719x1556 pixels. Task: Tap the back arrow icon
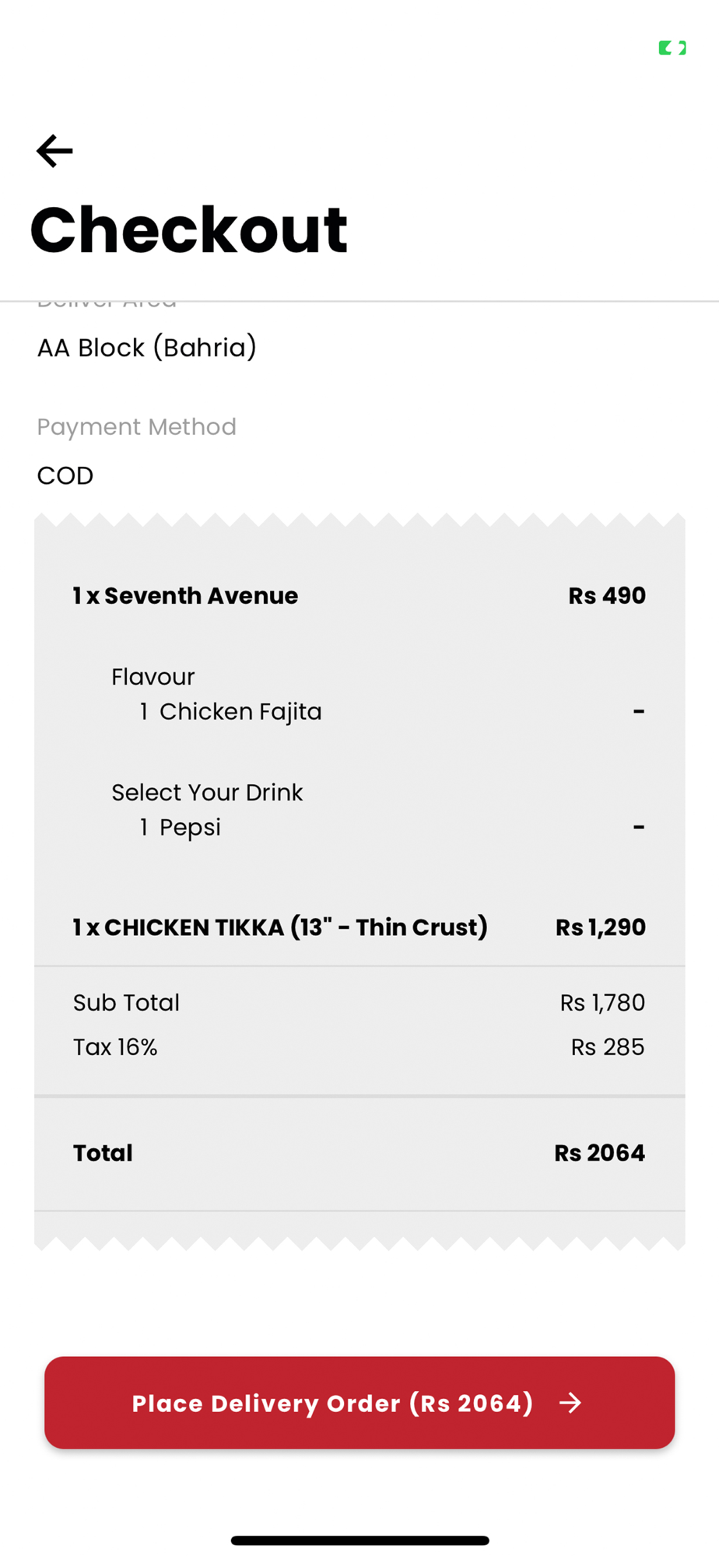tap(54, 151)
